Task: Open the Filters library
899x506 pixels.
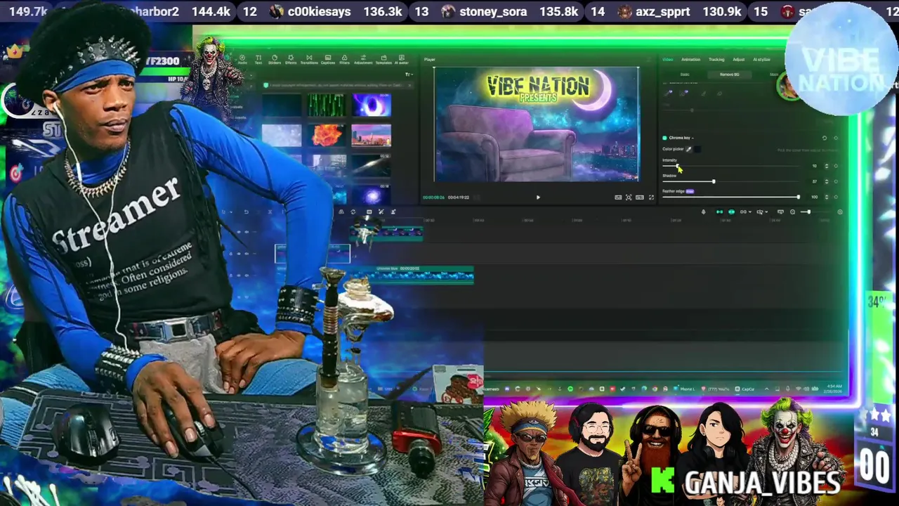Action: click(345, 60)
